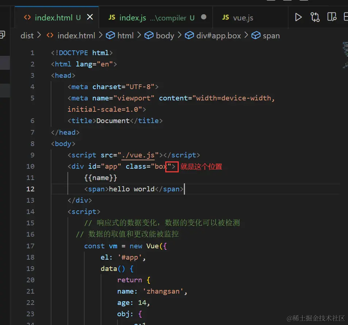Select html element in the breadcrumb
This screenshot has height=325, width=348.
coord(125,36)
